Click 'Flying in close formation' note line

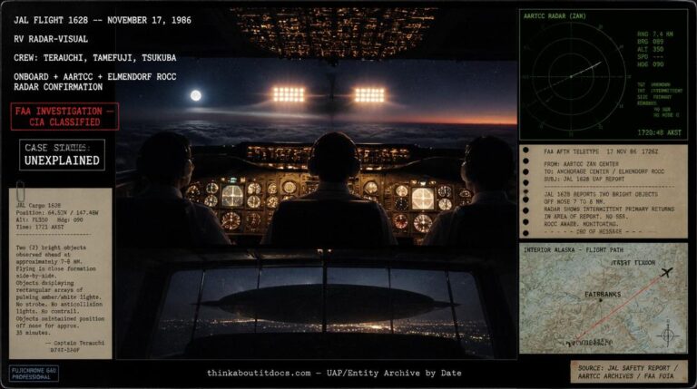tap(56, 268)
